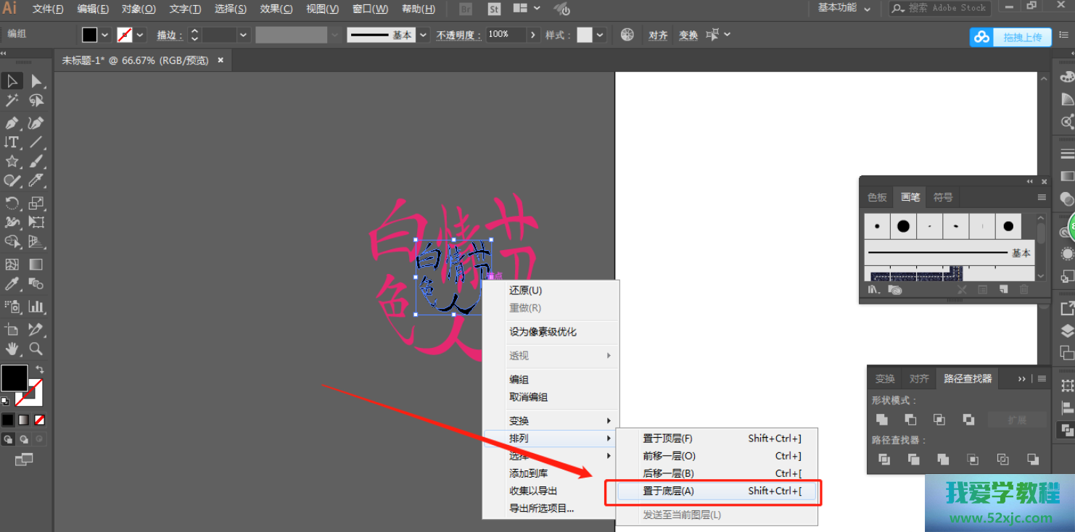This screenshot has height=532, width=1075.
Task: Select the Pen tool
Action: pos(12,122)
